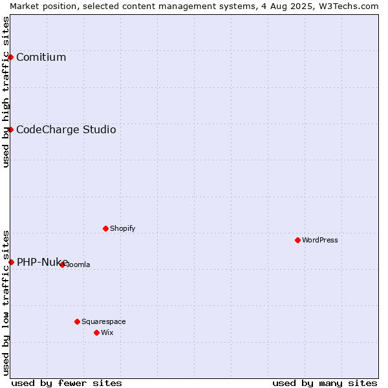Click the Wix label

click(107, 332)
